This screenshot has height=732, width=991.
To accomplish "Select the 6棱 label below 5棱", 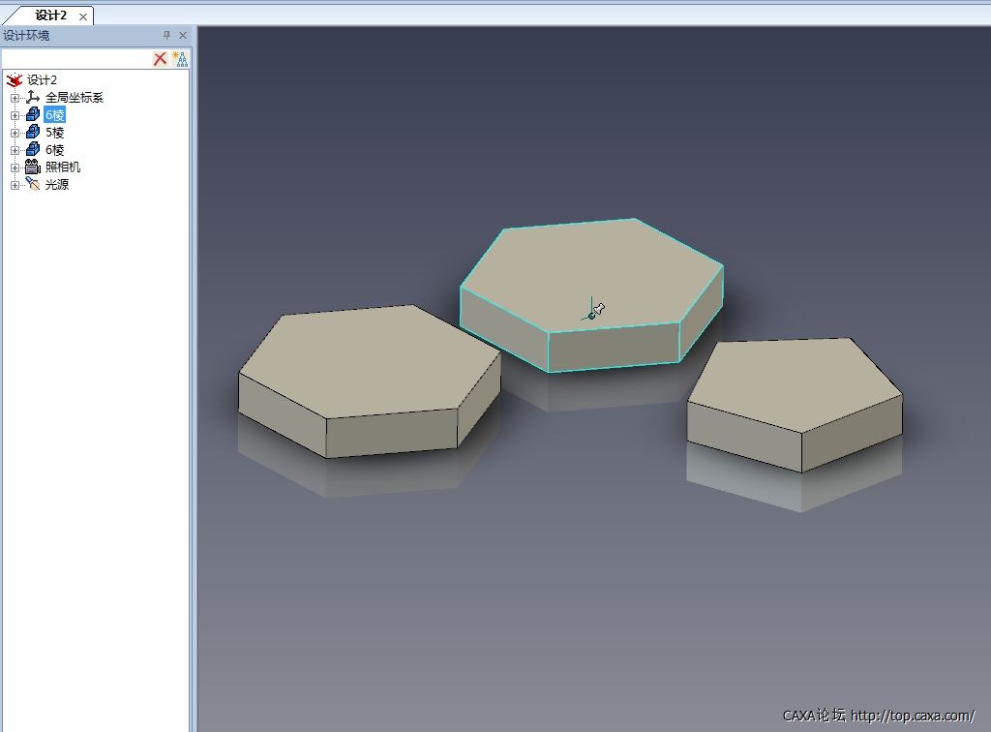I will pos(54,150).
